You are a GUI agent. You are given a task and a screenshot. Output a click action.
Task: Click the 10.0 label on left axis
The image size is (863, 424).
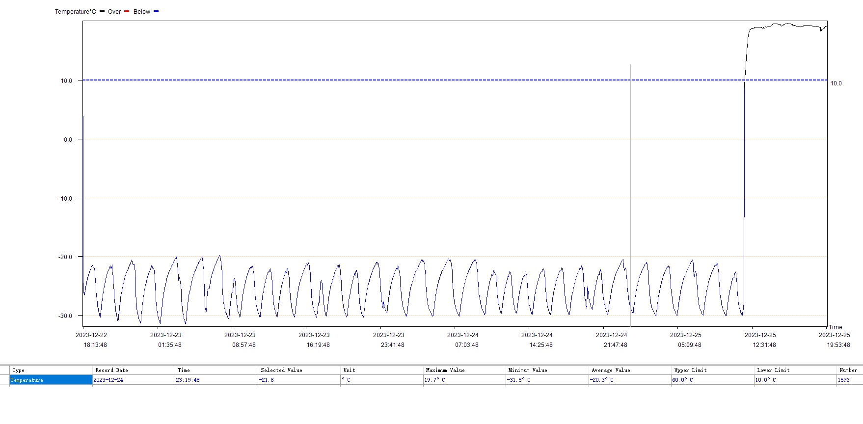tap(66, 81)
